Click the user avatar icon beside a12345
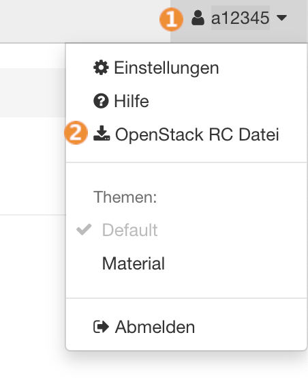Image resolution: width=308 pixels, height=378 pixels. point(198,18)
